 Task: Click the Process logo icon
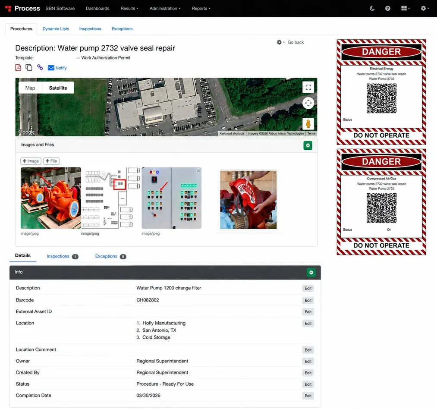click(x=8, y=8)
